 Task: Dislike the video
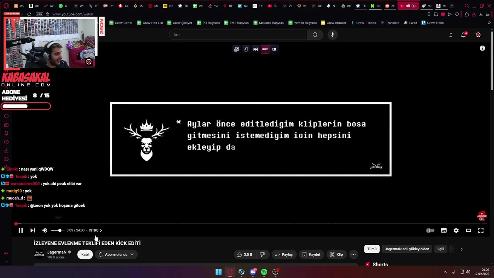262,254
